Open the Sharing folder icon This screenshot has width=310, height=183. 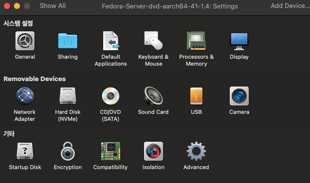68,41
